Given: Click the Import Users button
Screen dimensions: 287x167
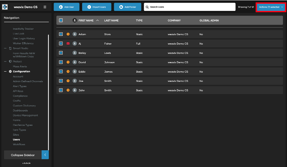Looking at the screenshot, I should 97,7.
